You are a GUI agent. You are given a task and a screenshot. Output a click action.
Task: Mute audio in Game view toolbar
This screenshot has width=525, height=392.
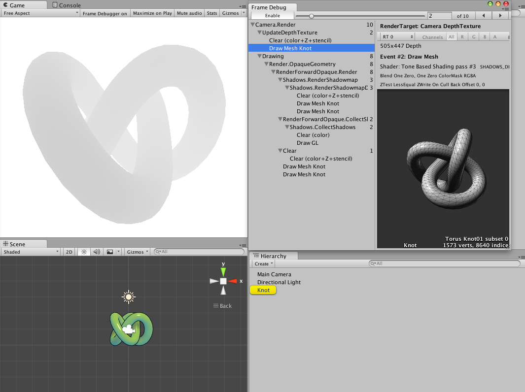click(189, 13)
